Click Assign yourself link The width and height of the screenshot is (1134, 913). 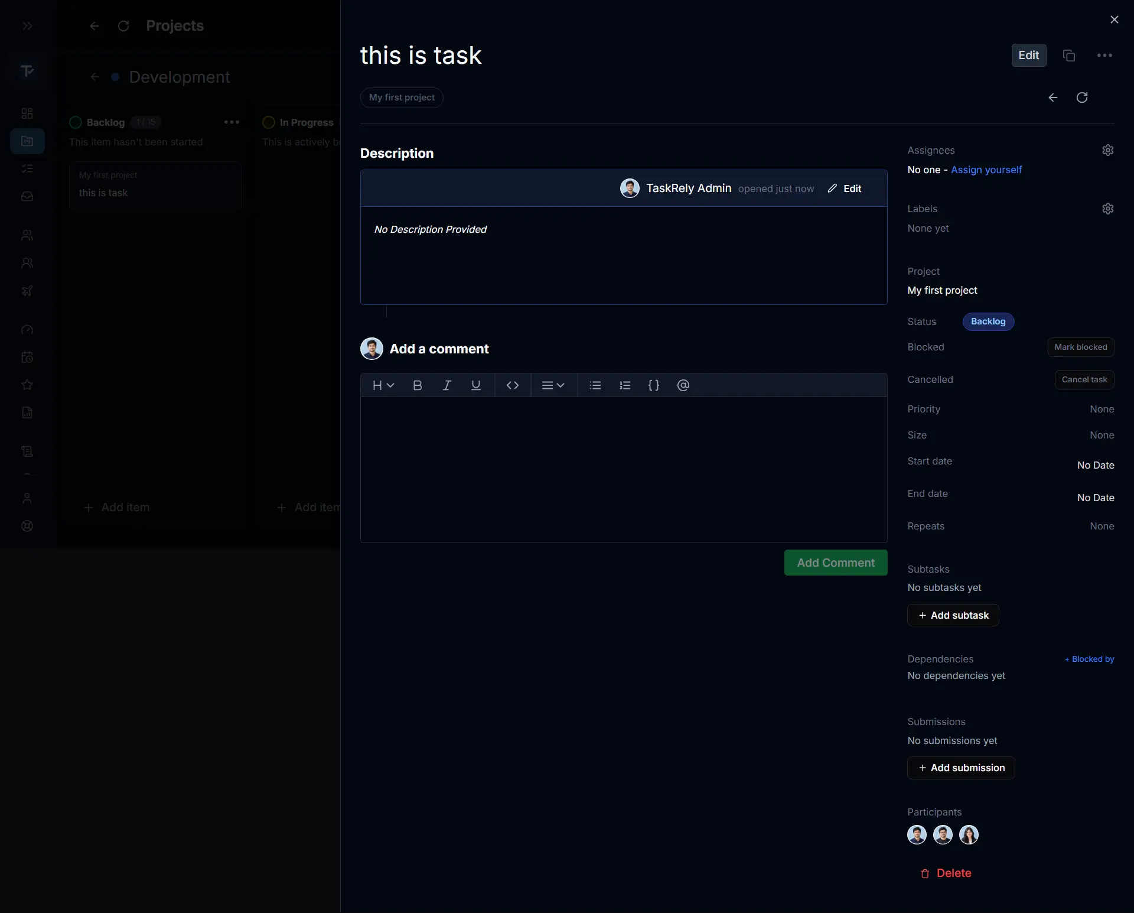tap(986, 170)
